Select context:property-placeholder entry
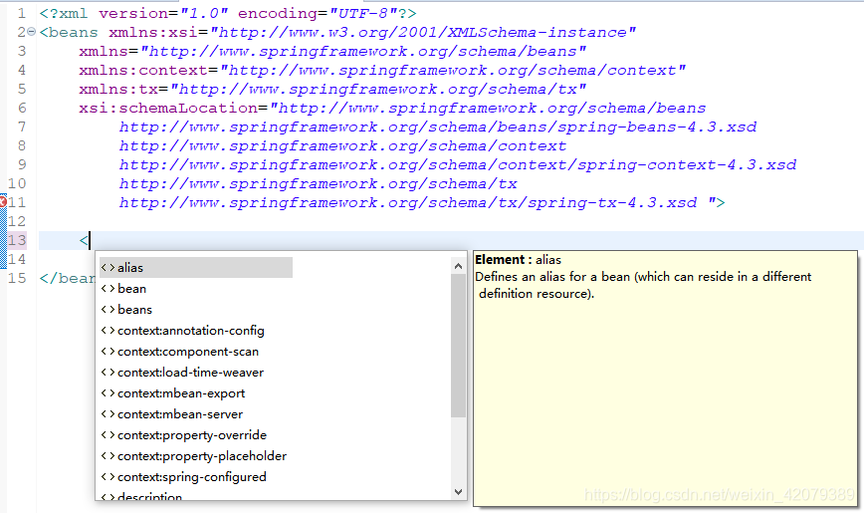The image size is (864, 513). click(202, 456)
